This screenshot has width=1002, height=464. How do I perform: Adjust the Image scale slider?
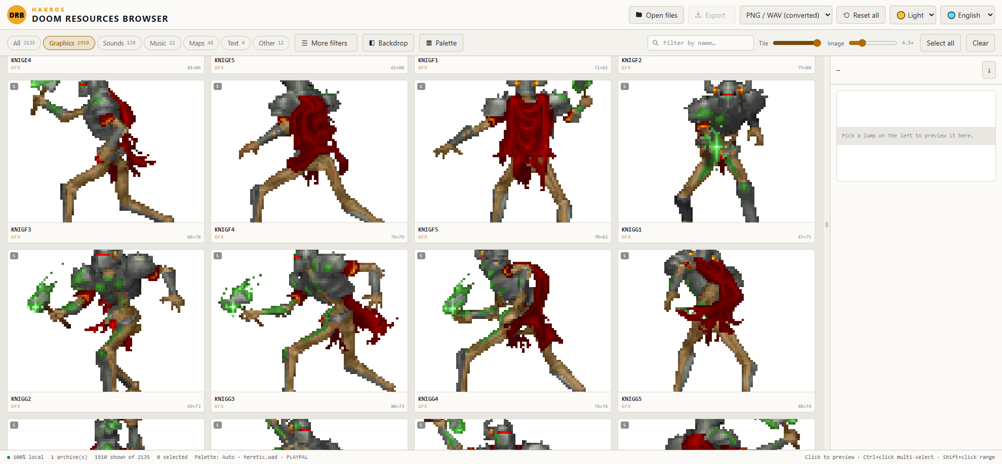[873, 43]
